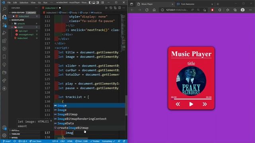Screen dimensions: 255x143
Task: Open the Customize Layout icon in title bar
Action: click(102, 3)
